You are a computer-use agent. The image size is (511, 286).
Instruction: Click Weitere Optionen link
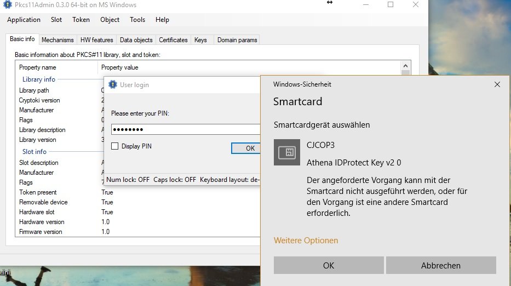(306, 241)
